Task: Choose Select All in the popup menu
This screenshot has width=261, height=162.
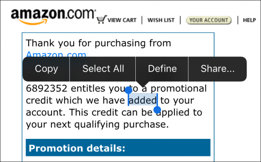Action: (103, 69)
